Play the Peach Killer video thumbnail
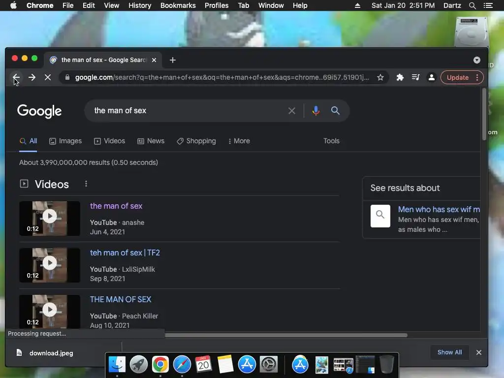 tap(50, 311)
